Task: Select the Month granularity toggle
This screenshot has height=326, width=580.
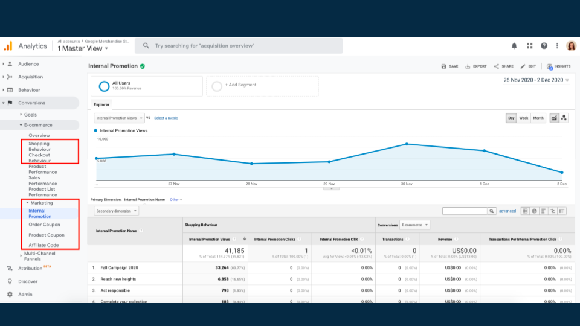Action: [x=538, y=118]
